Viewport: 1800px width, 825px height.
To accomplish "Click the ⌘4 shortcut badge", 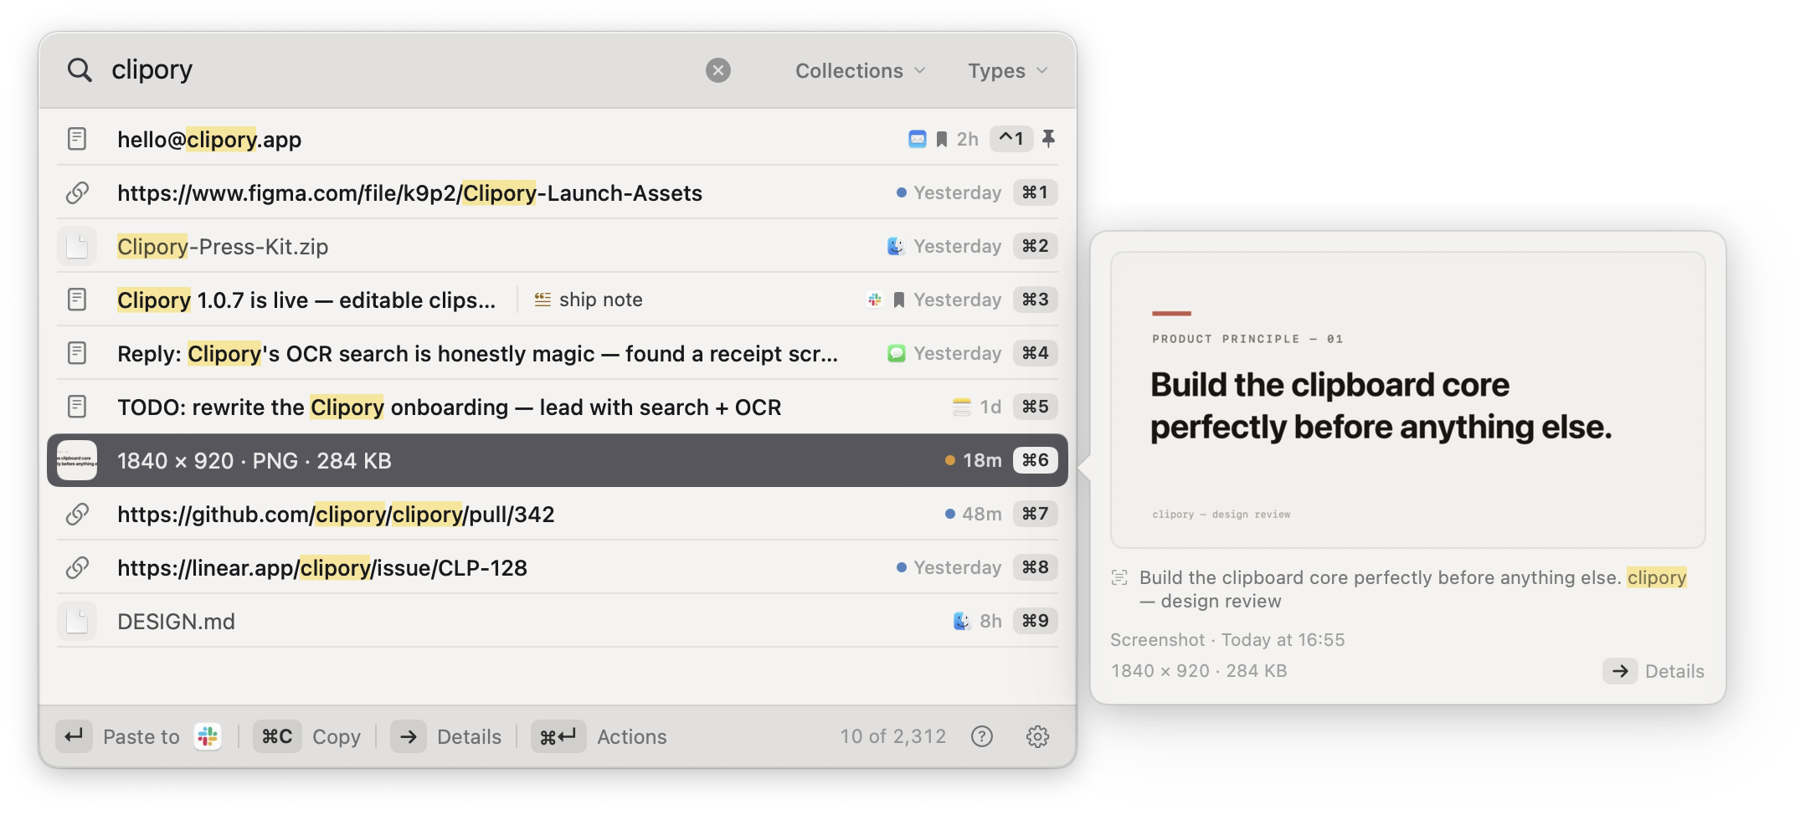I will (1035, 353).
